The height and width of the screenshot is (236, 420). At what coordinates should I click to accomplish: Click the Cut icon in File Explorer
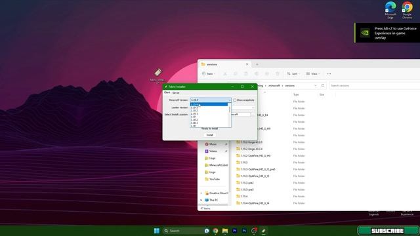225,74
